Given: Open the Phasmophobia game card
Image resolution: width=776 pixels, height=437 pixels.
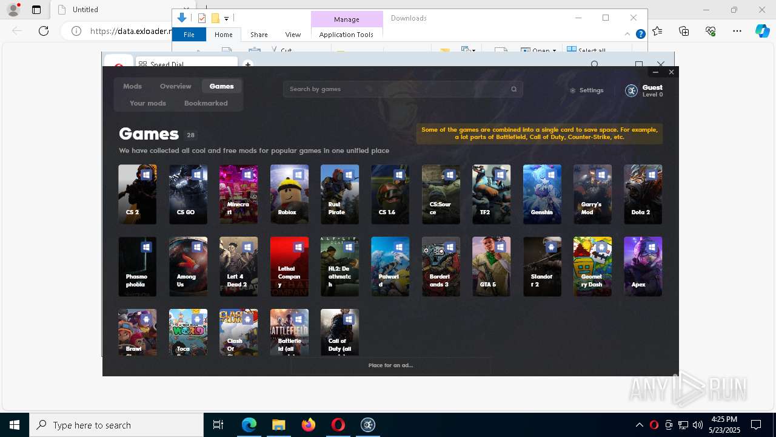Looking at the screenshot, I should [138, 266].
